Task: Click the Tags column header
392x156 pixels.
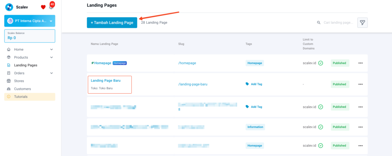Action: point(248,44)
